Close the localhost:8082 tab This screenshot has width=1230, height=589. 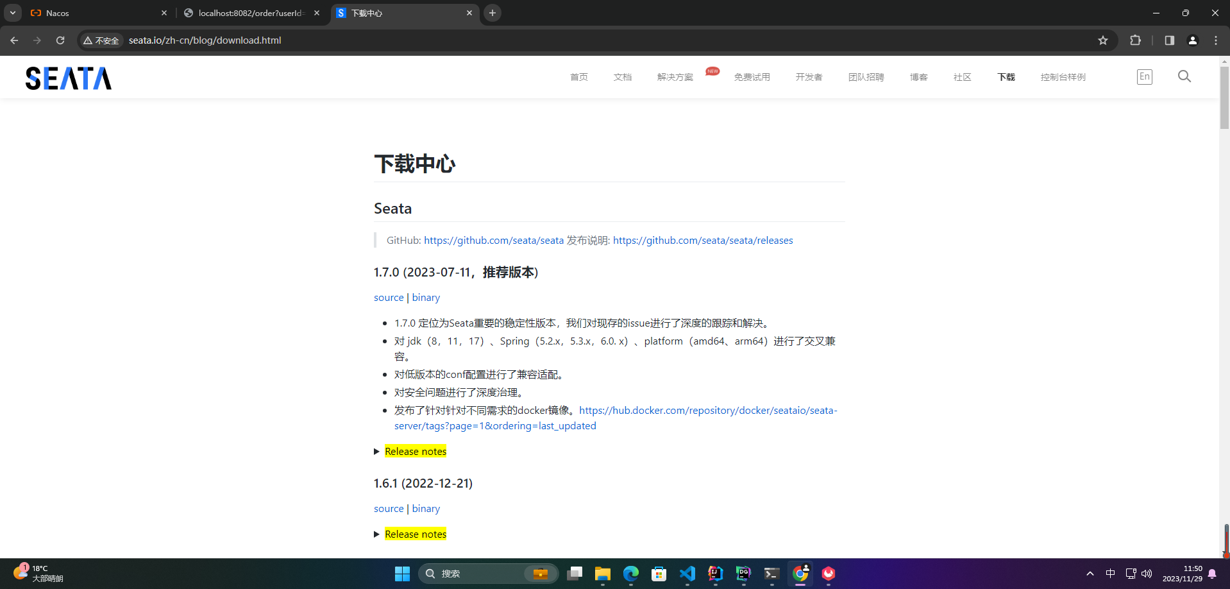click(x=317, y=13)
